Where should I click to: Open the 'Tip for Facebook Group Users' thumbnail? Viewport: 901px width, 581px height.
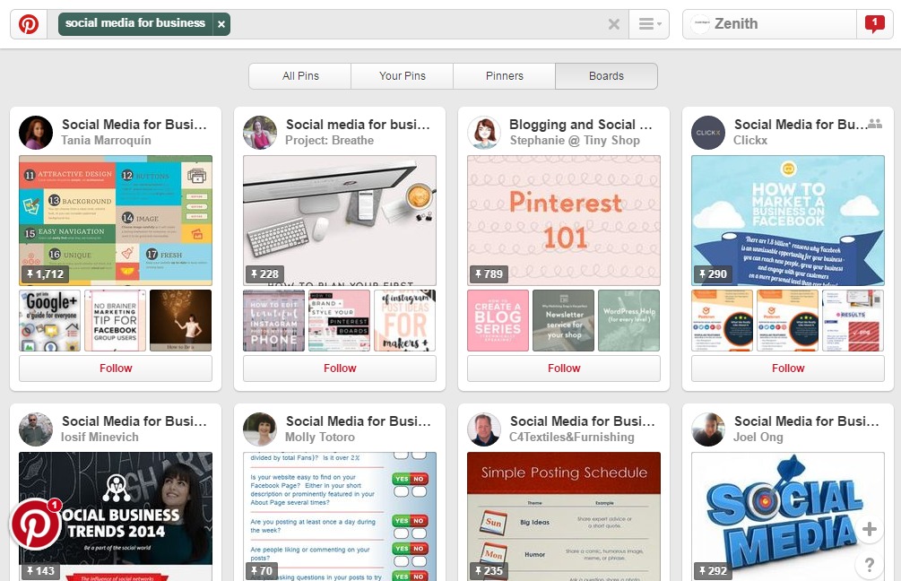click(x=116, y=321)
